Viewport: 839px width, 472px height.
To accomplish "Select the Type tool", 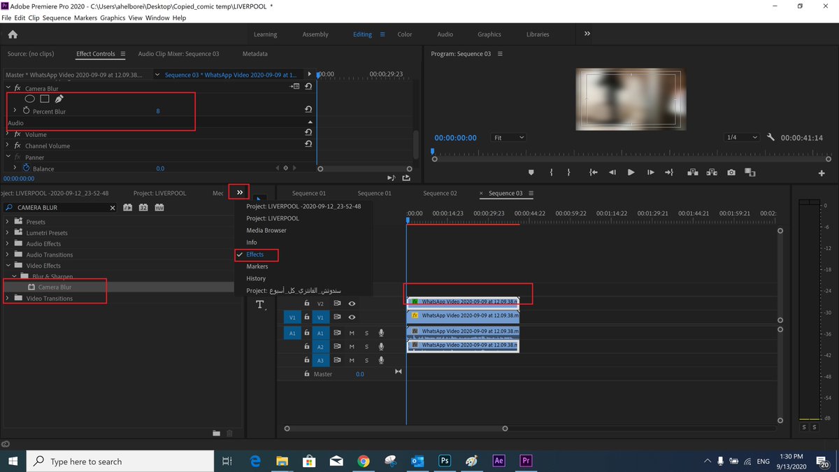I will [260, 304].
